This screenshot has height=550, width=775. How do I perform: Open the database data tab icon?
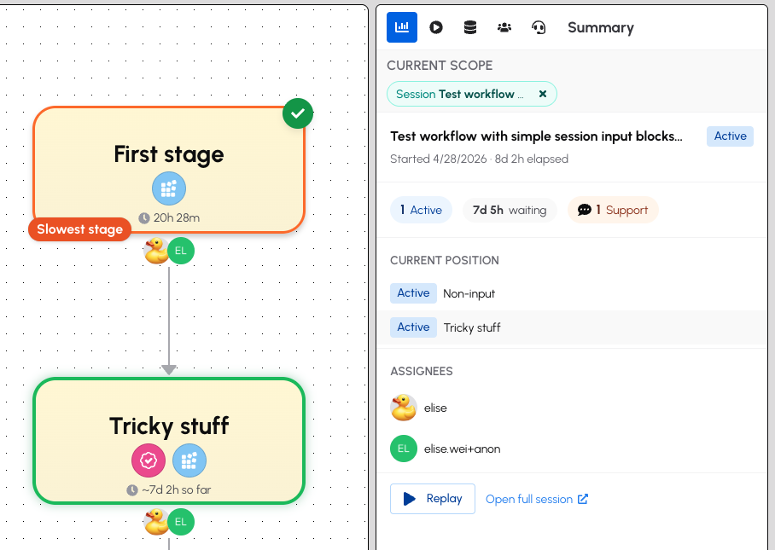point(470,27)
